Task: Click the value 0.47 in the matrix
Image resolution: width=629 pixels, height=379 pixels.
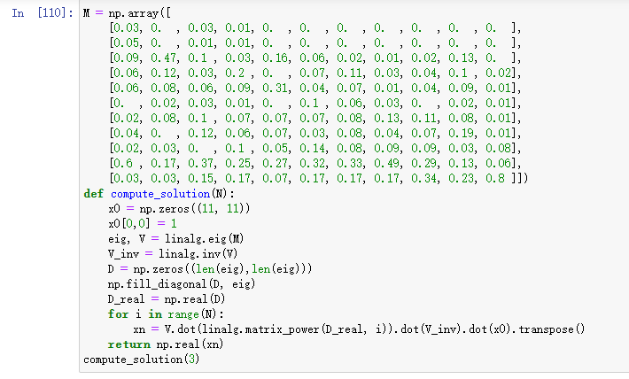Action: tap(163, 58)
